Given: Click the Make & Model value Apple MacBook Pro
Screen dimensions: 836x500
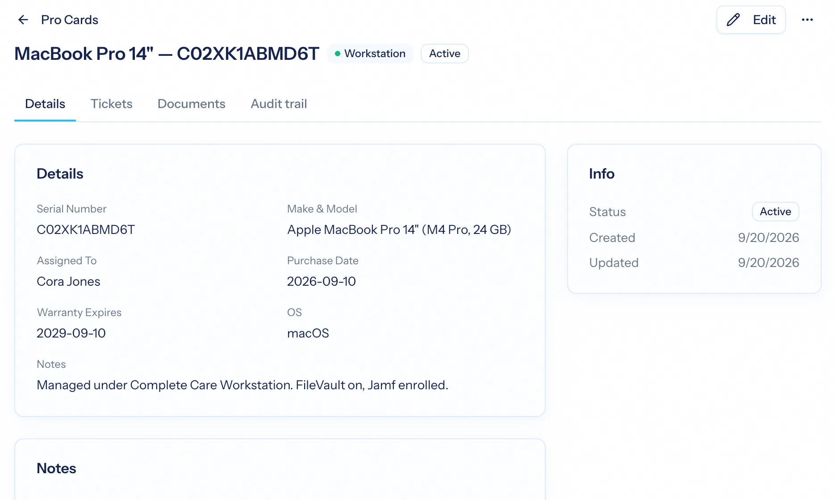Looking at the screenshot, I should pyautogui.click(x=399, y=229).
